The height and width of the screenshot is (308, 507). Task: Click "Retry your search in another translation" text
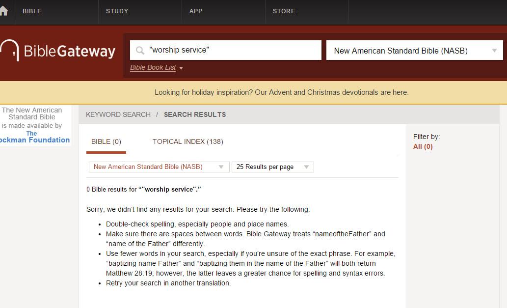click(168, 283)
